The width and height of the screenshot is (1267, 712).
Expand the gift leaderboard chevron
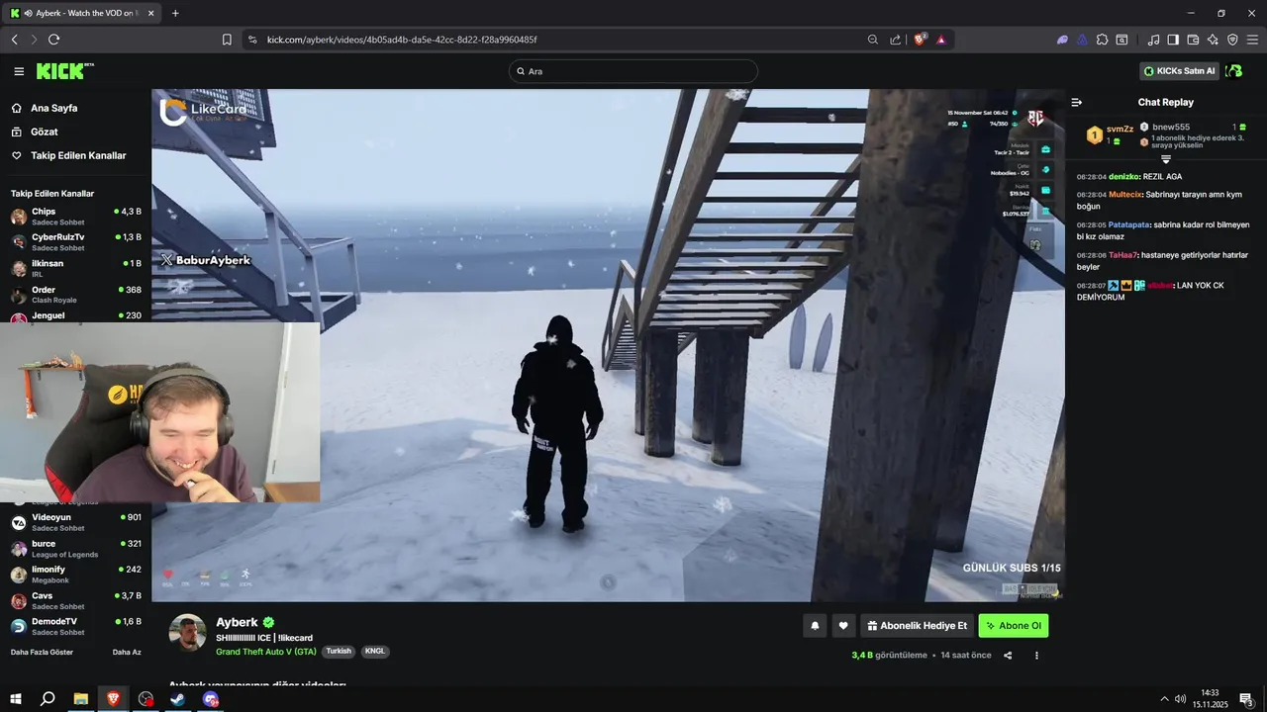point(1166,158)
